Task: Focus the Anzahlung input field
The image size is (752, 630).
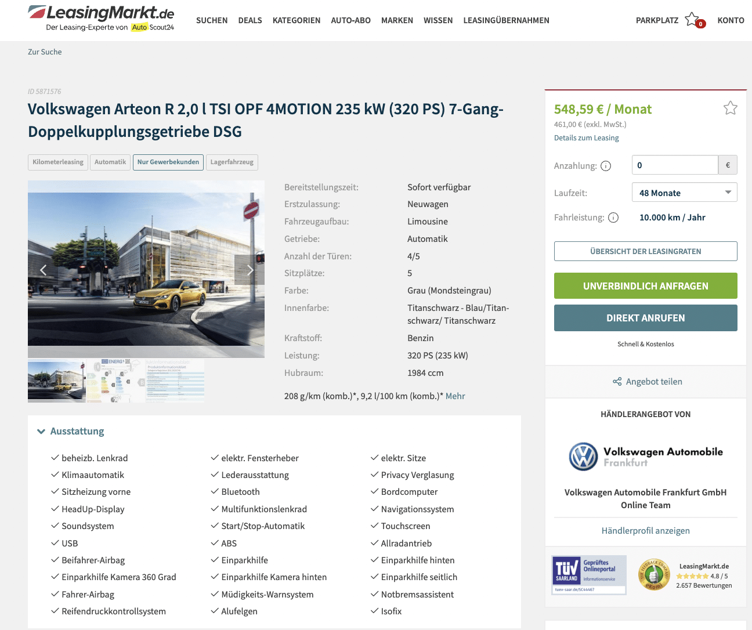Action: (x=675, y=165)
